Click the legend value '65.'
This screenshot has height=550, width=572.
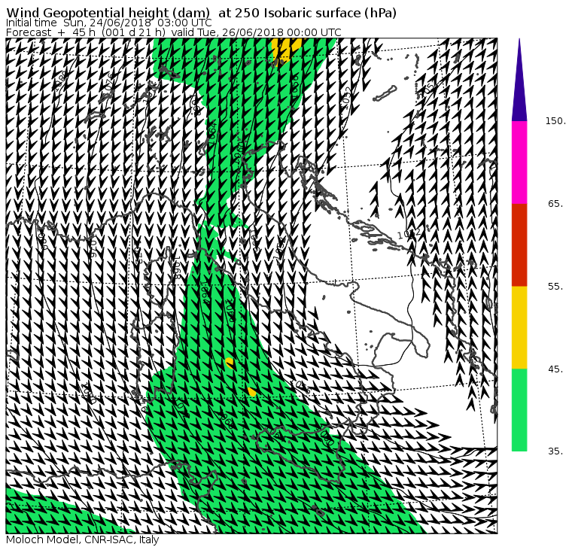click(x=555, y=203)
